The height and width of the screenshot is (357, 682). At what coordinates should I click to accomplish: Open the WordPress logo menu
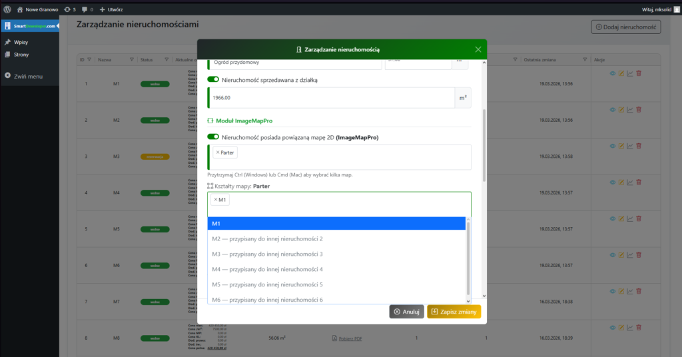7,9
